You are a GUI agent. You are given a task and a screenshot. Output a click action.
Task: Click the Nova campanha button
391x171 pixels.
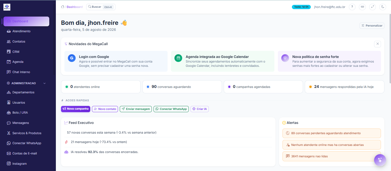(x=76, y=109)
